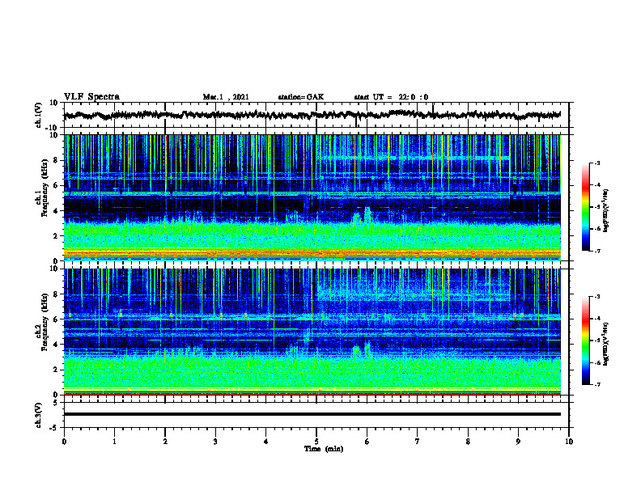Click time axis tick label "2"
Image resolution: width=641 pixels, height=495 pixels.
[x=165, y=442]
